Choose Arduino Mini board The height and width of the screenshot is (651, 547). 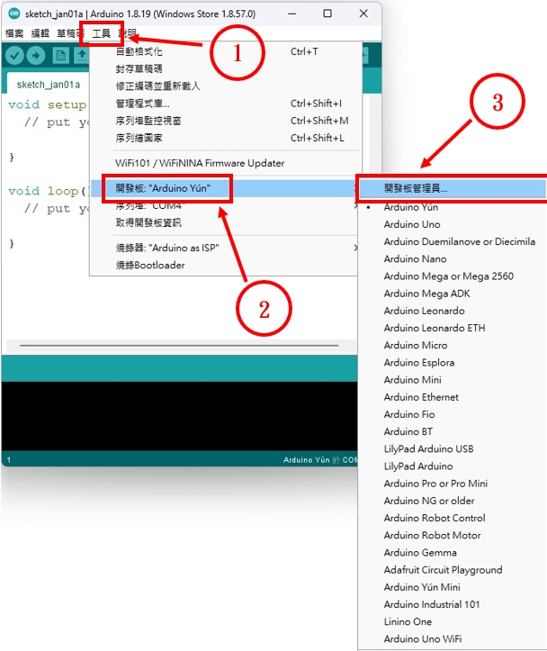coord(453,380)
